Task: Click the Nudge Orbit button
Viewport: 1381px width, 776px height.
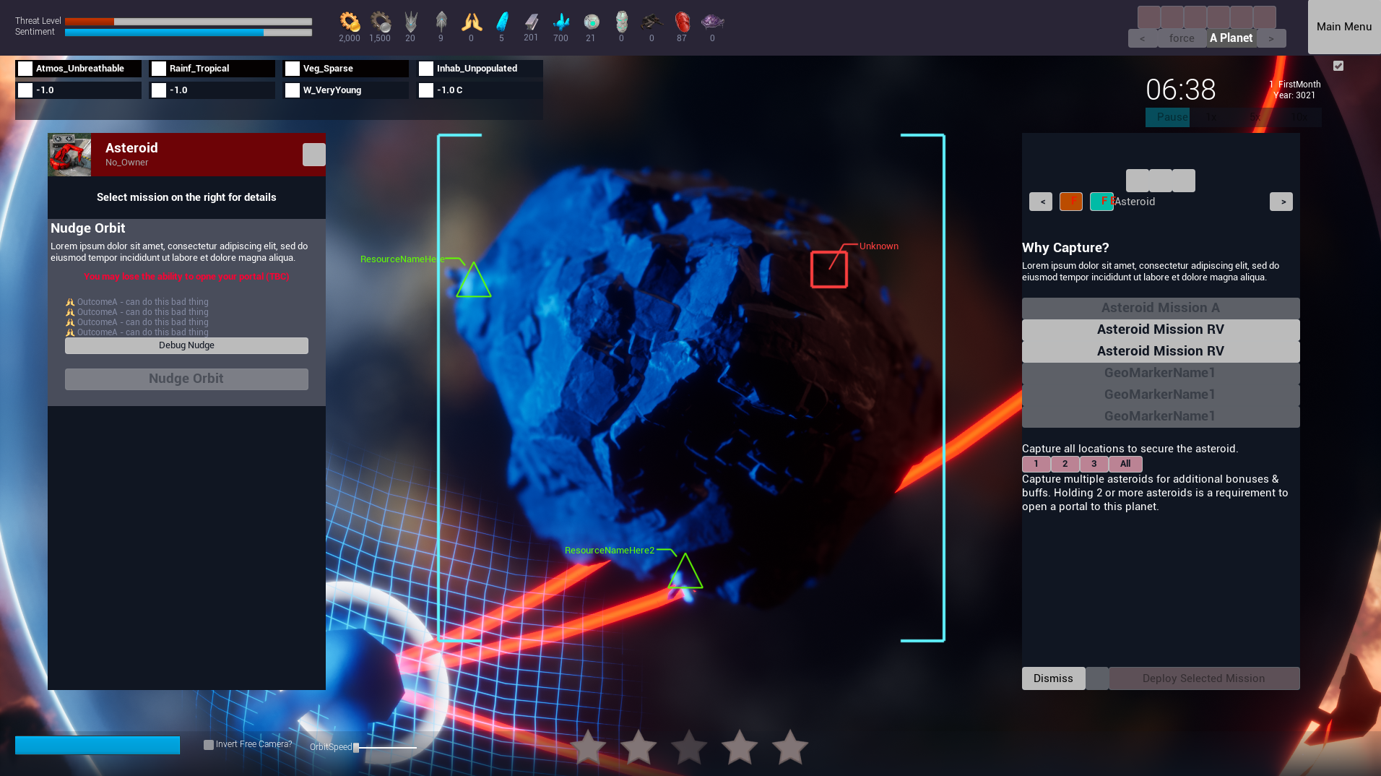Action: [186, 379]
